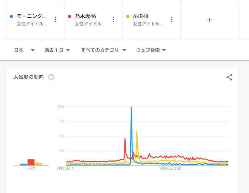
Task: Change ウェブ検索 search type dropdown
Action: 151,50
